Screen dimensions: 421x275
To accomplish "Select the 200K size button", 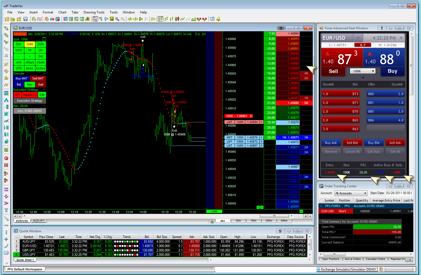I will (41, 44).
